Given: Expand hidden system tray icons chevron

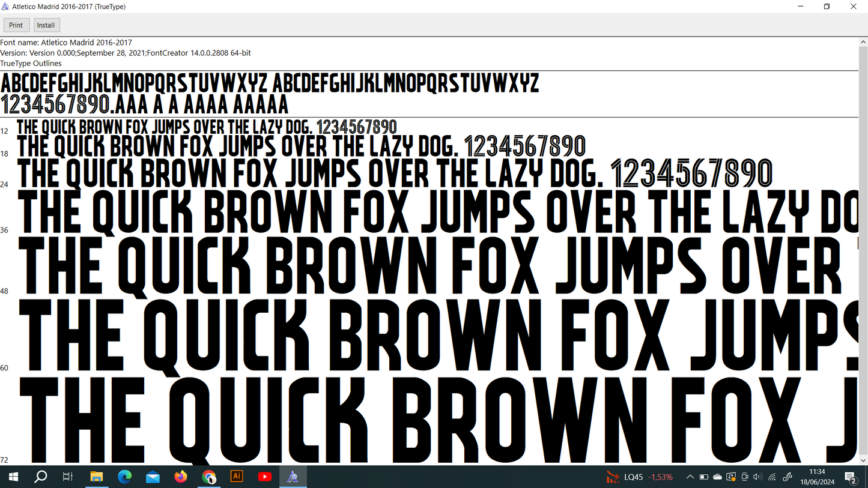Looking at the screenshot, I should 690,477.
